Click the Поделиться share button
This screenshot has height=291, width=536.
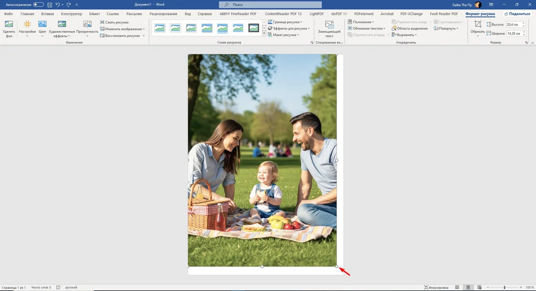coord(517,14)
